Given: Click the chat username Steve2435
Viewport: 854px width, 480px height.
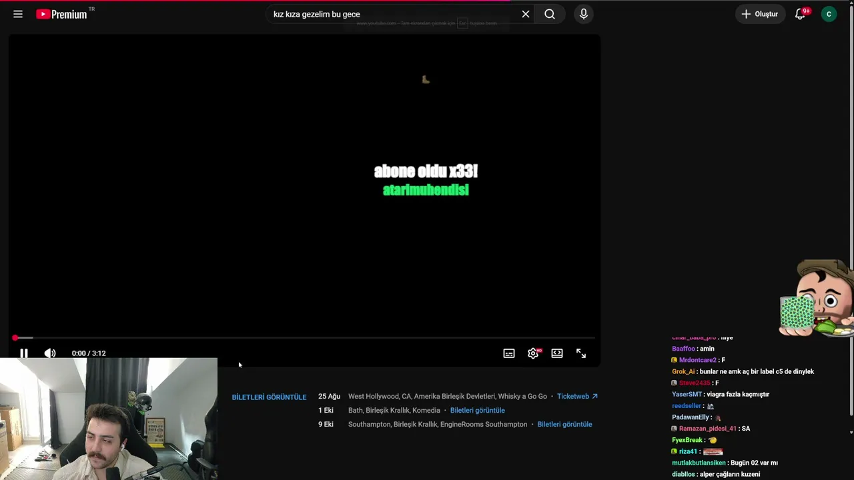Looking at the screenshot, I should [695, 383].
